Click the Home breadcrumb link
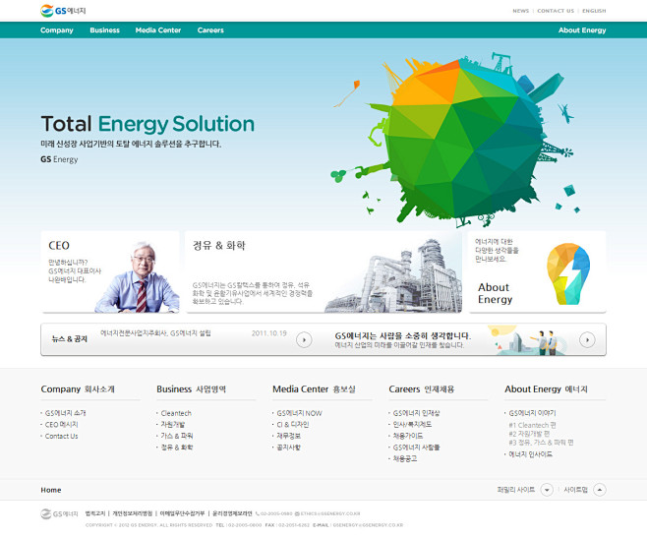The height and width of the screenshot is (537, 647). 51,490
